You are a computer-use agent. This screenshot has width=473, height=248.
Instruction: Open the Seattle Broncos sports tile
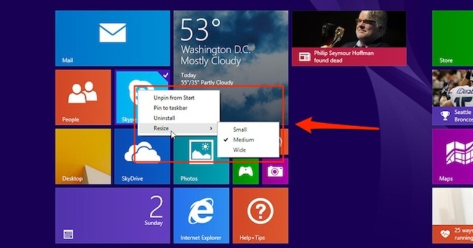[x=453, y=97]
